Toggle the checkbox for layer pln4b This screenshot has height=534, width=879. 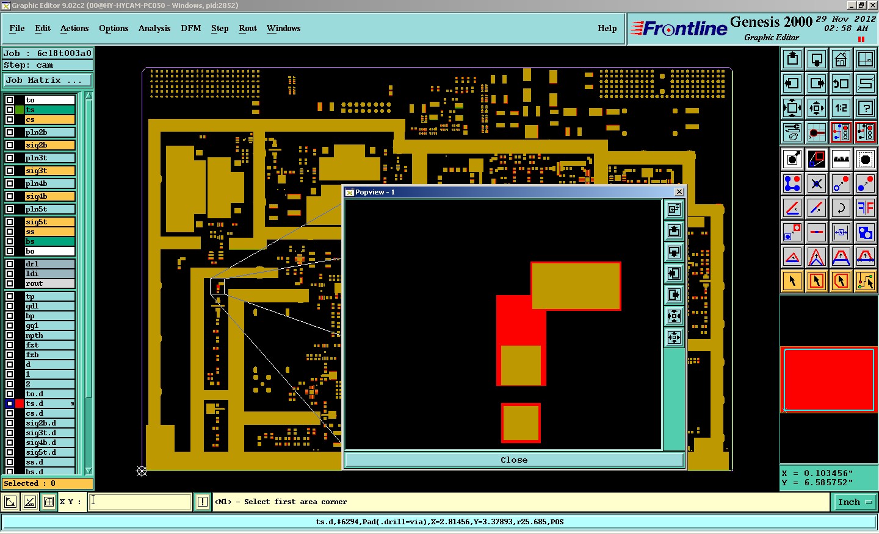click(x=10, y=183)
